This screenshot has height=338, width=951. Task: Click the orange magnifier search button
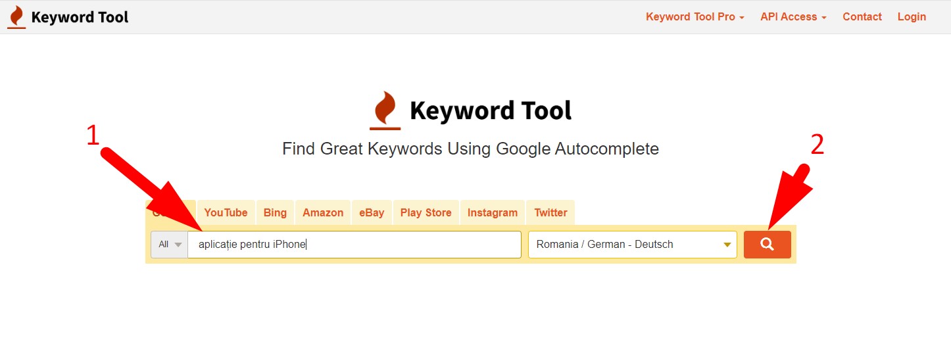click(767, 245)
